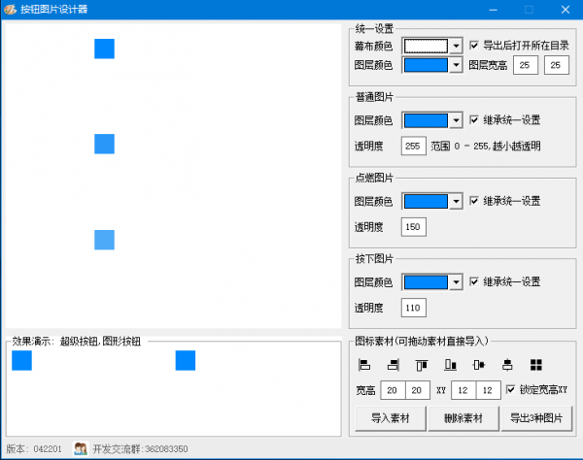Select the align-left icon material
Screen dimensions: 583x460
364,365
